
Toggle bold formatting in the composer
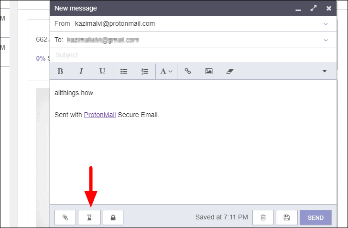[60, 71]
